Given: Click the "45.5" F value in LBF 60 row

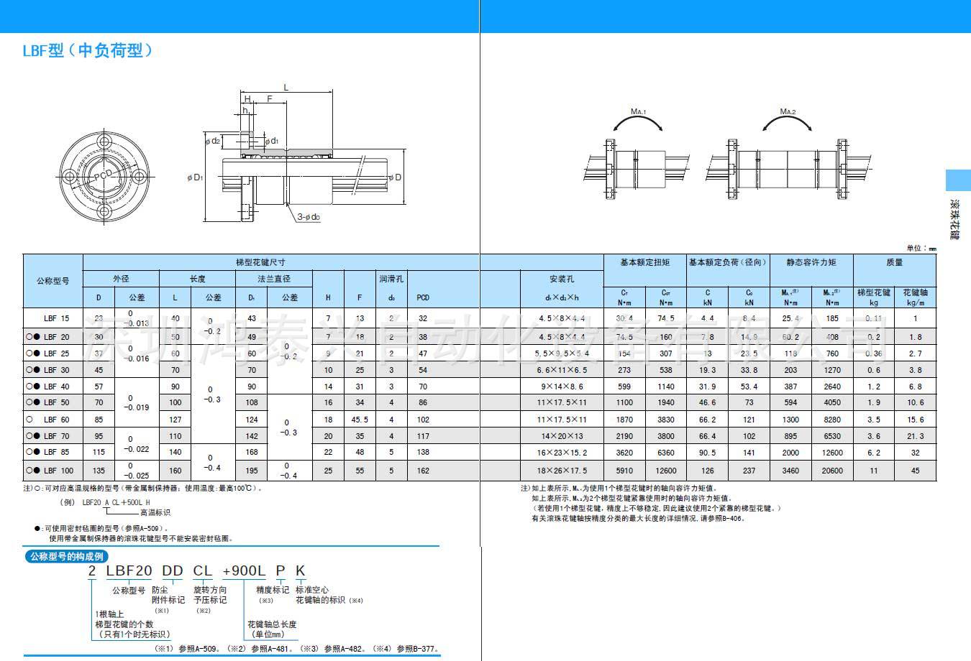Looking at the screenshot, I should click(x=360, y=420).
